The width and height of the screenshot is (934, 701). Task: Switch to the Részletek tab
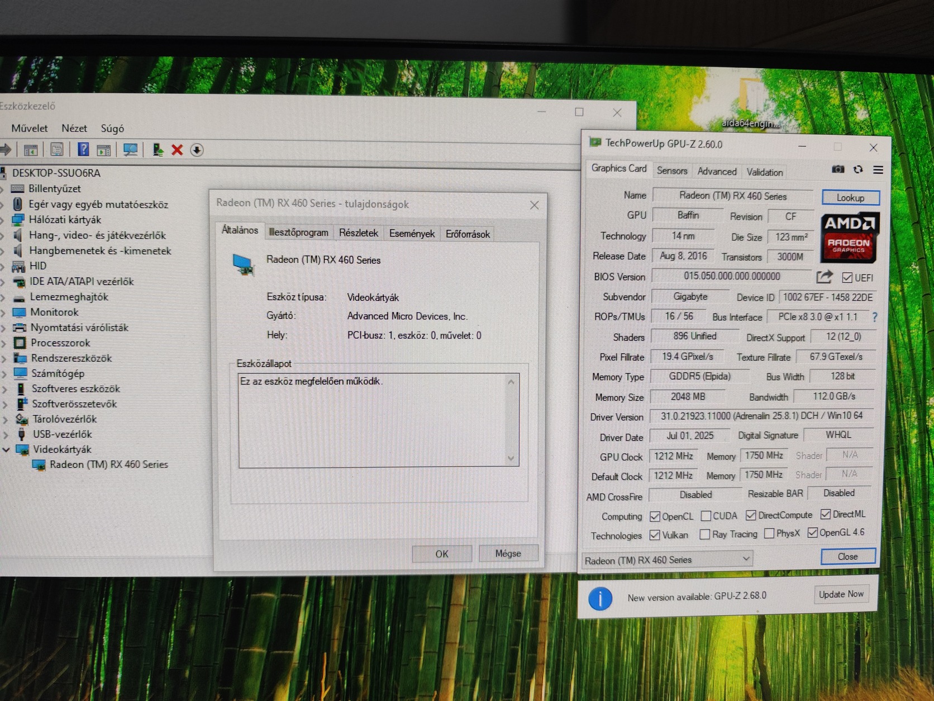(x=359, y=233)
